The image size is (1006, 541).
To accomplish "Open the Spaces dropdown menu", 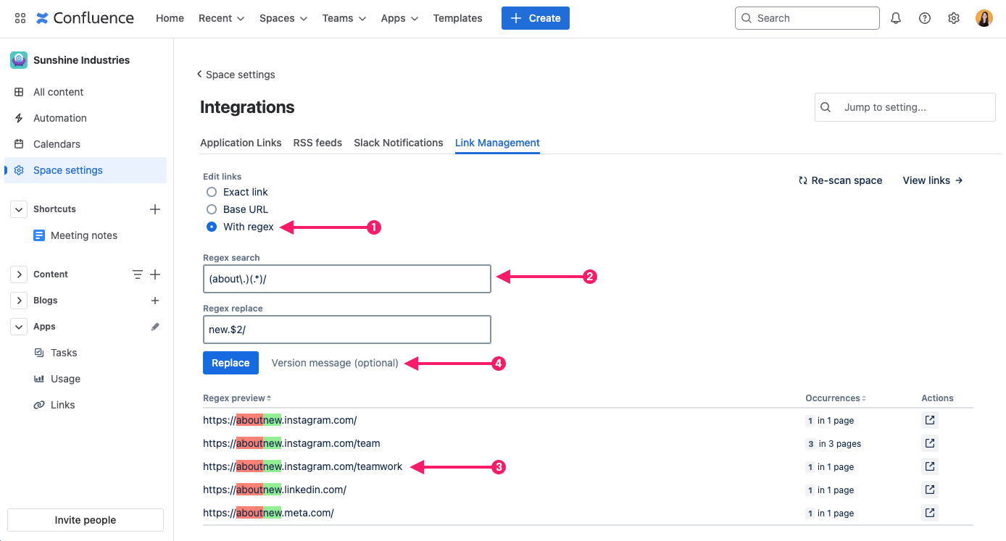I will coord(283,18).
